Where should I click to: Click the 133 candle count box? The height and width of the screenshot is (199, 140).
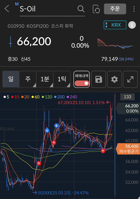coord(127,97)
